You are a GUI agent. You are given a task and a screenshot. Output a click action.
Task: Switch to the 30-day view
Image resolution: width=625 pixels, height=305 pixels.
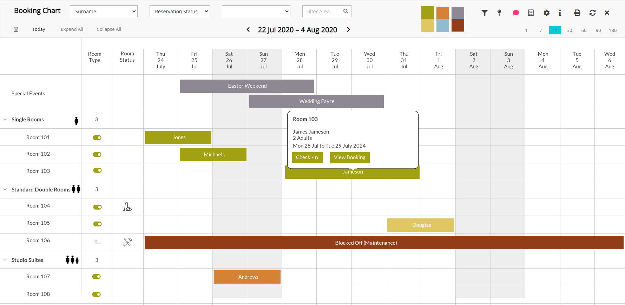pos(569,30)
